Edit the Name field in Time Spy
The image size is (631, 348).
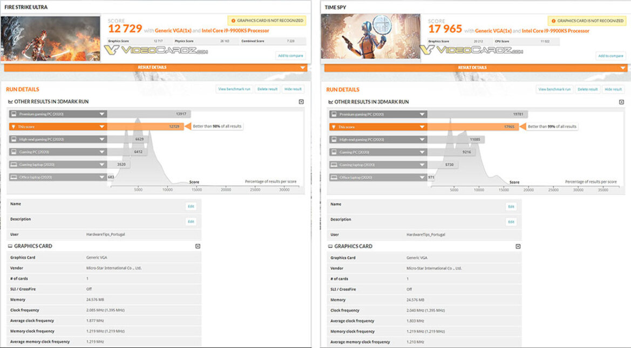pos(511,207)
